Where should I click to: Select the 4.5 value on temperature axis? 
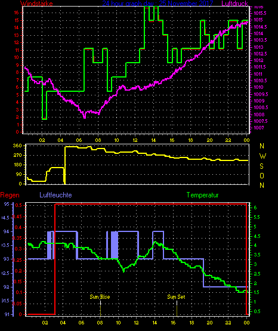point(257,236)
